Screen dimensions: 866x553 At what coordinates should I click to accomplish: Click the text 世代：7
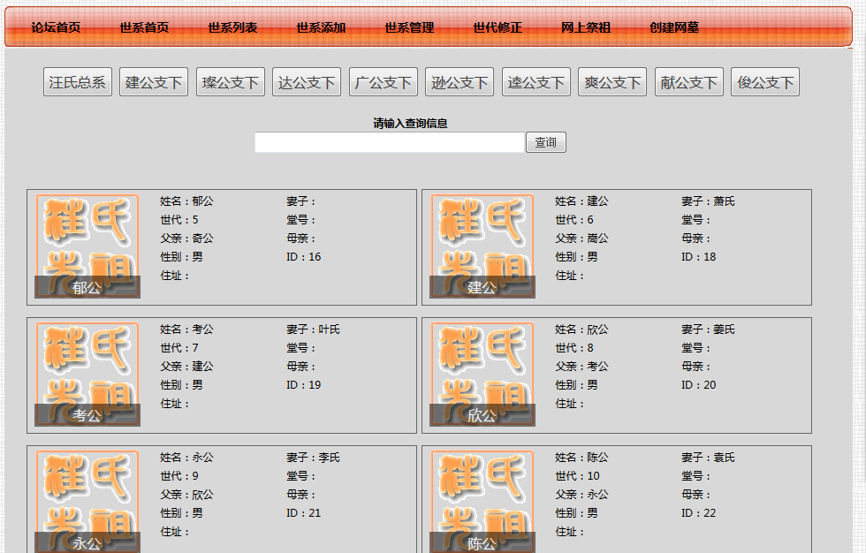pyautogui.click(x=179, y=348)
